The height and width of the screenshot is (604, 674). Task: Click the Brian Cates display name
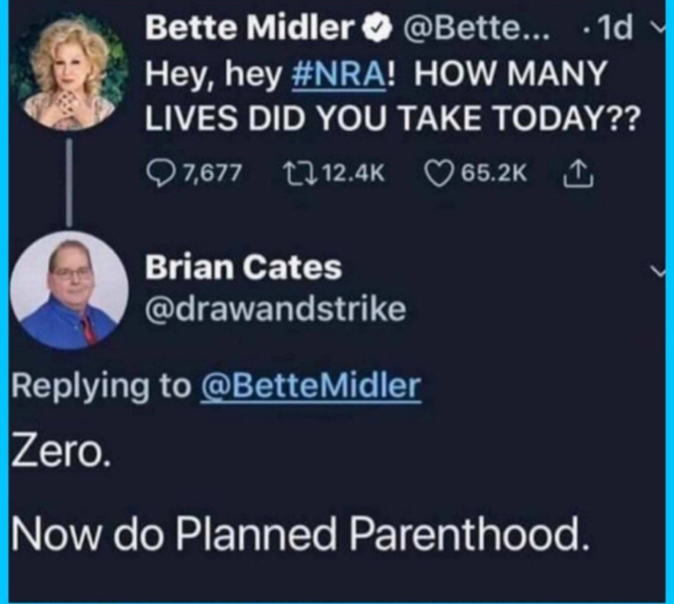pos(243,268)
